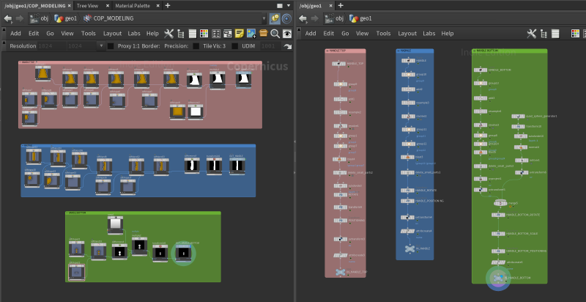Click the add image icon in toolbar
The image size is (586, 302).
click(251, 33)
